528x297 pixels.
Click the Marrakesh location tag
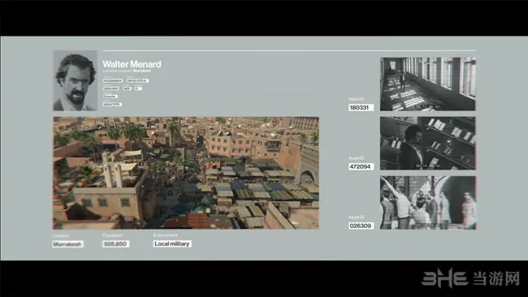[67, 244]
